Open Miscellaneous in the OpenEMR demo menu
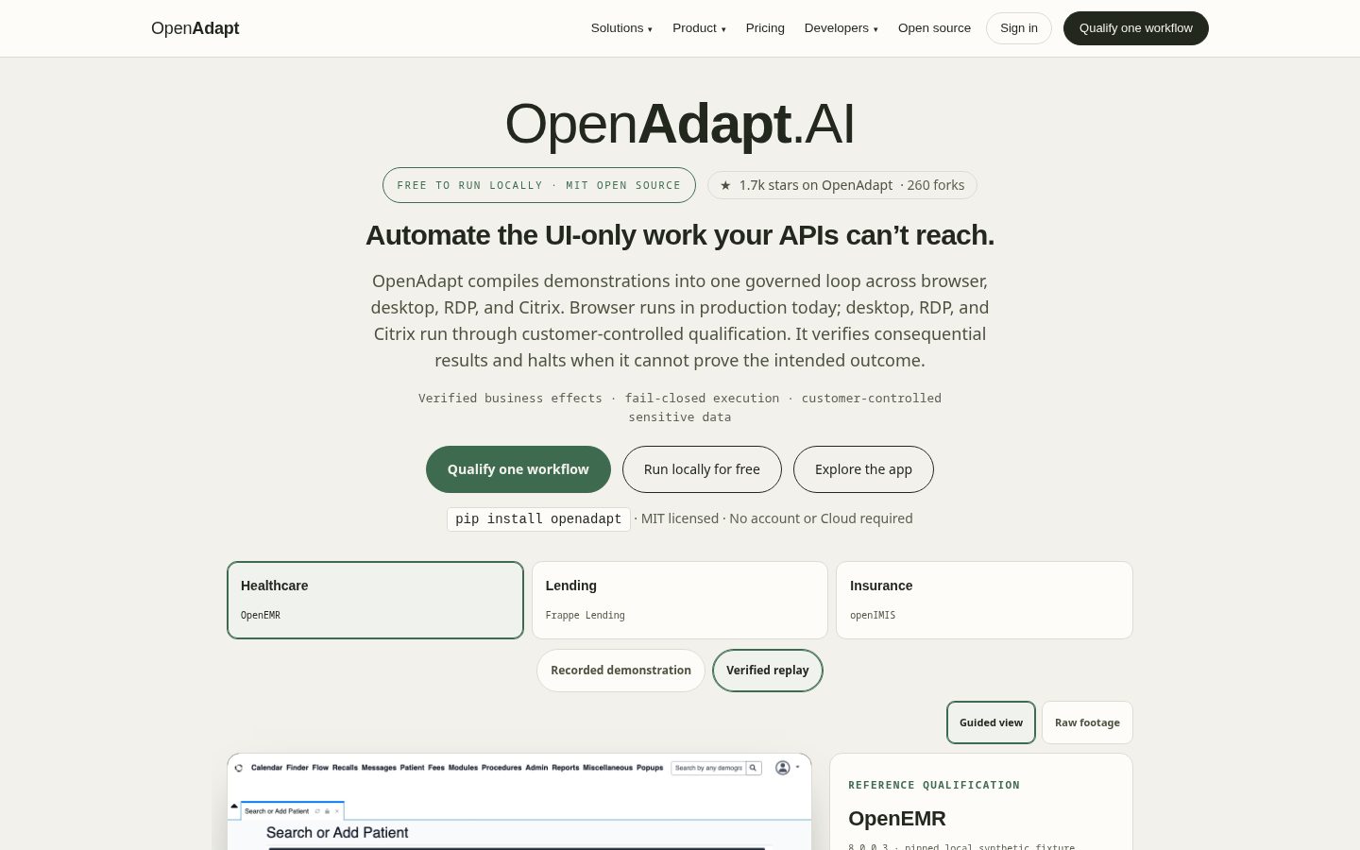The height and width of the screenshot is (850, 1360). [607, 768]
